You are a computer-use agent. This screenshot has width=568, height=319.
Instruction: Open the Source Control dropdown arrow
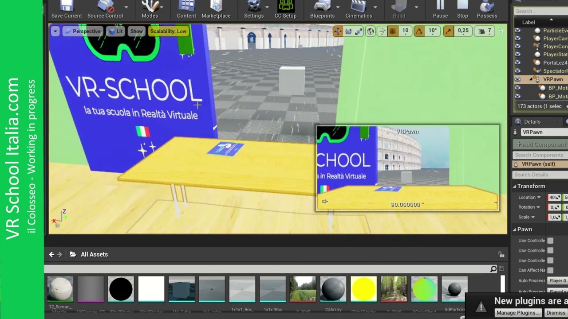pyautogui.click(x=126, y=7)
